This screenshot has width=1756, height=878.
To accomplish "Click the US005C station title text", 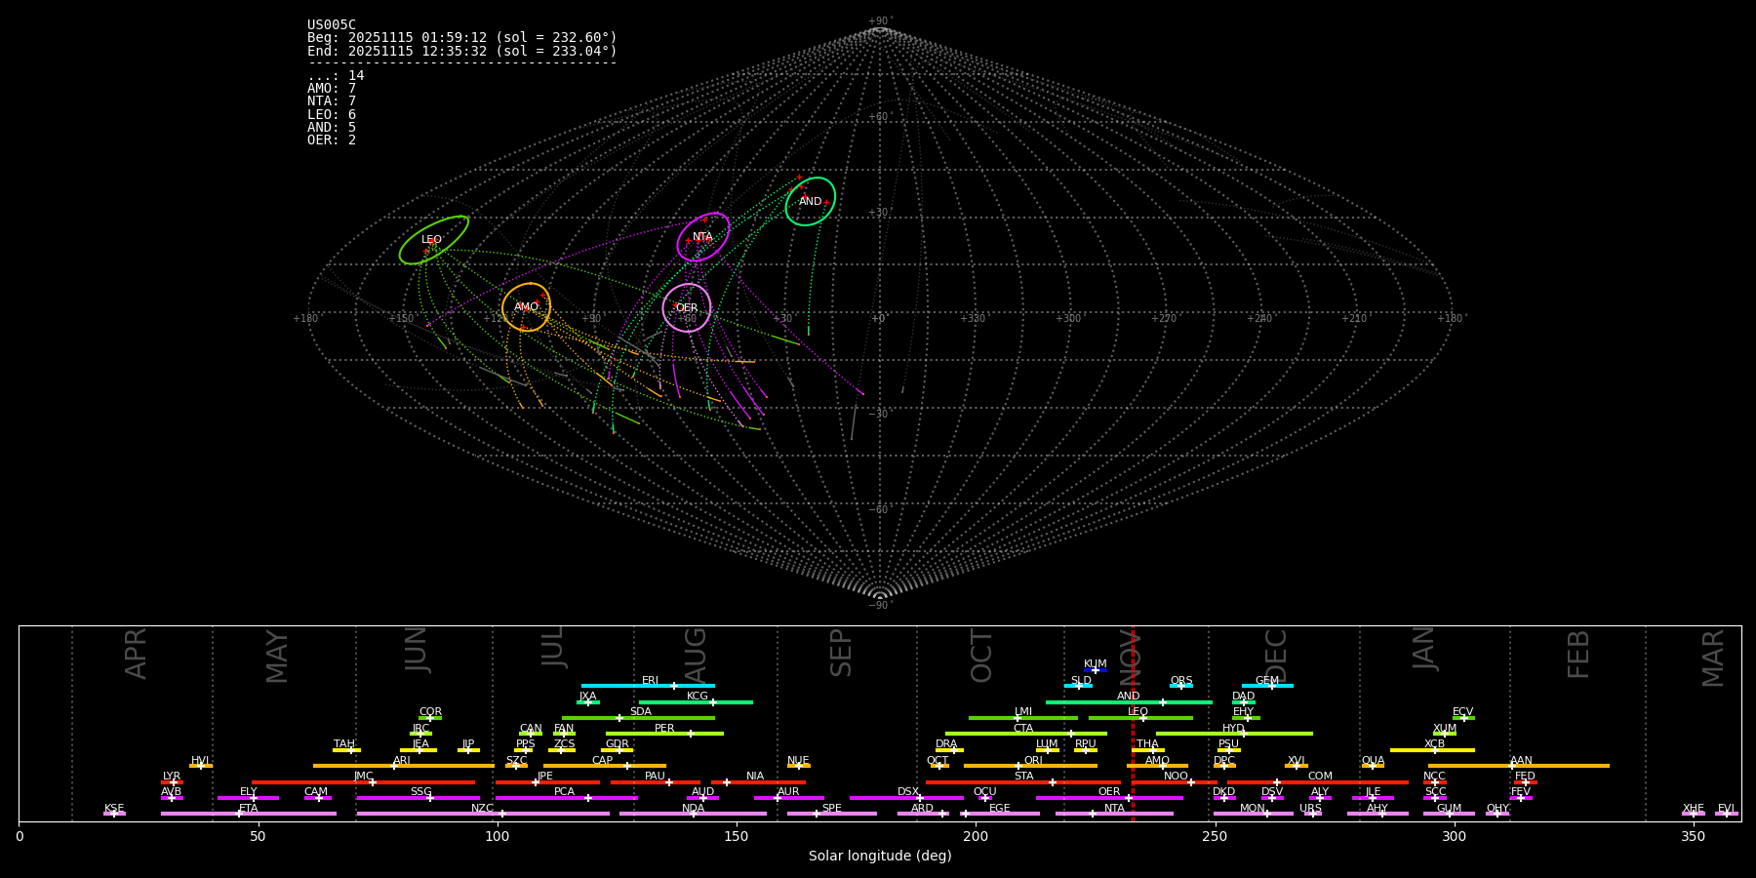I will 332,25.
